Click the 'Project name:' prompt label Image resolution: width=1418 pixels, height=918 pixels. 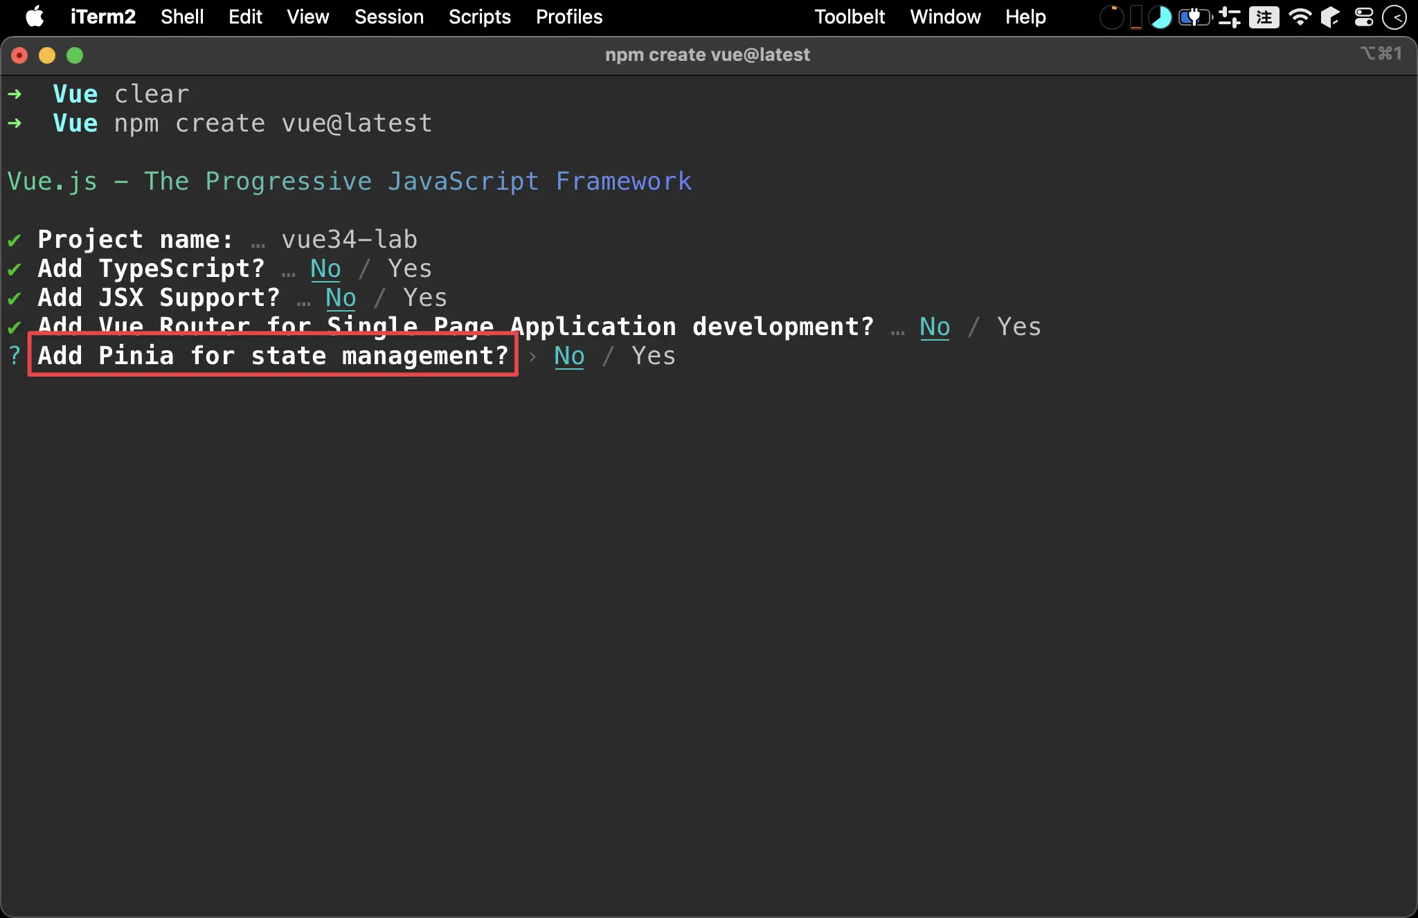point(135,240)
